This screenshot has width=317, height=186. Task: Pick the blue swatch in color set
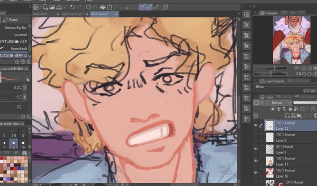click(19, 168)
